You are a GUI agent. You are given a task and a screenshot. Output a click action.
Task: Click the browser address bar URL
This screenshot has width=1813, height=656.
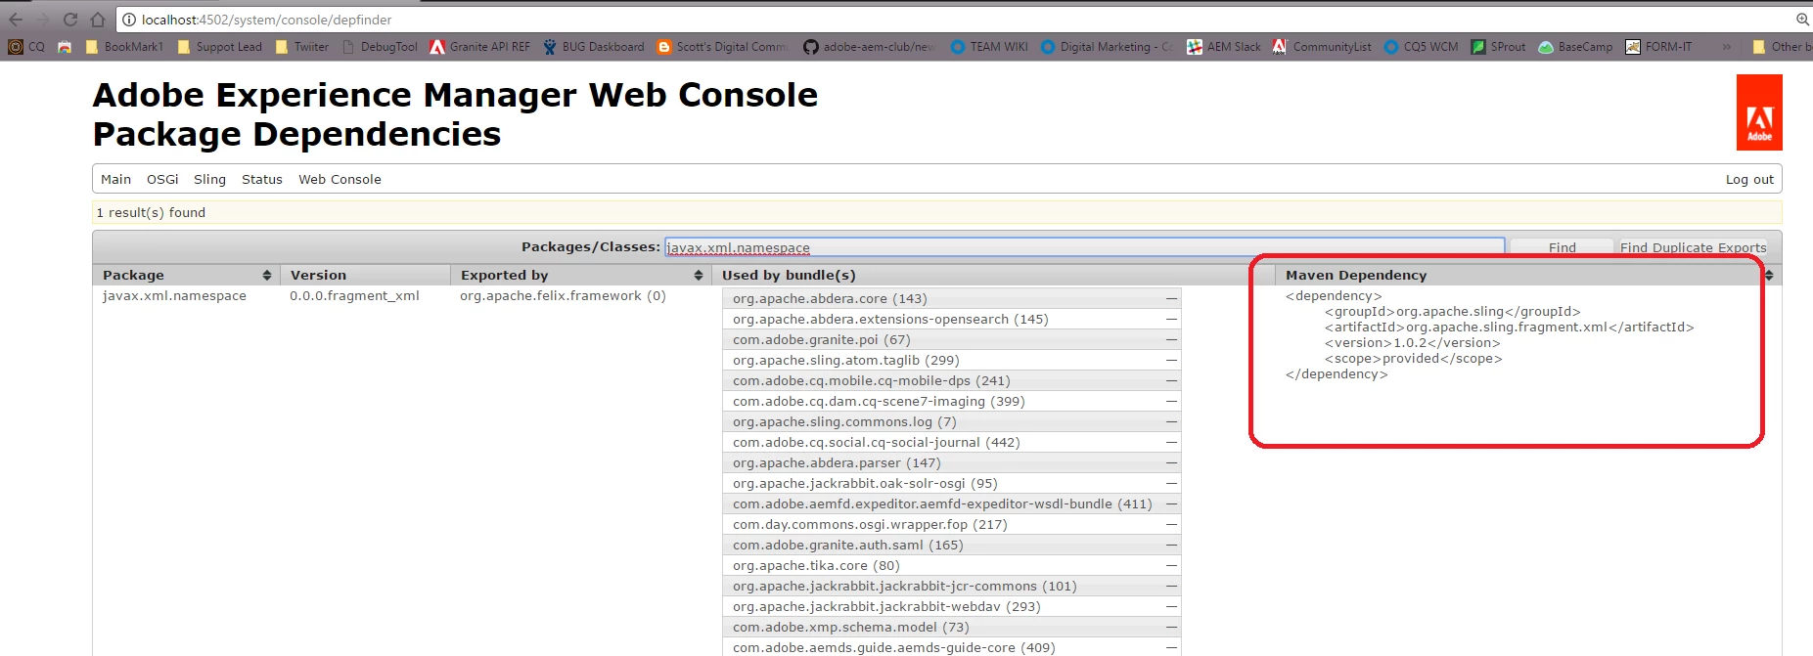(x=266, y=20)
